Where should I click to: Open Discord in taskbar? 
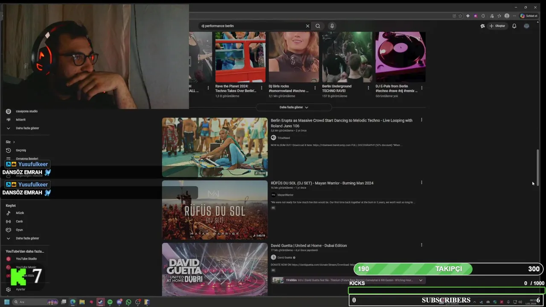(119, 302)
